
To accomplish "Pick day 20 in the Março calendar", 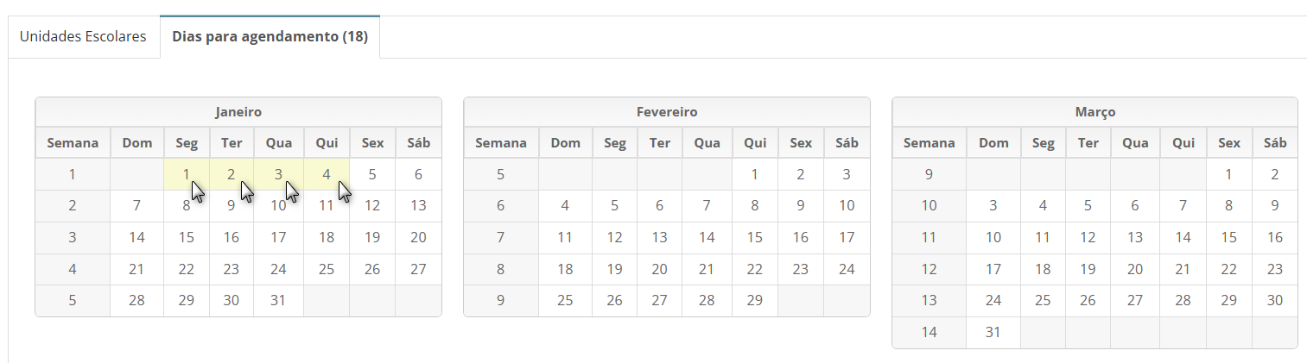I will 1135,269.
